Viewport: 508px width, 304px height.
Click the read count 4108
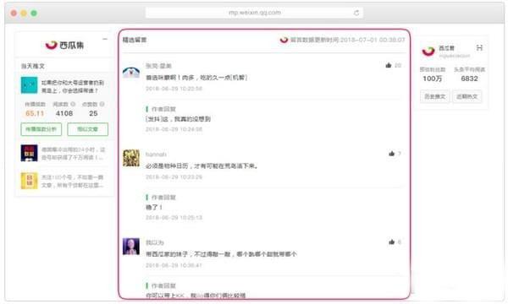click(64, 113)
